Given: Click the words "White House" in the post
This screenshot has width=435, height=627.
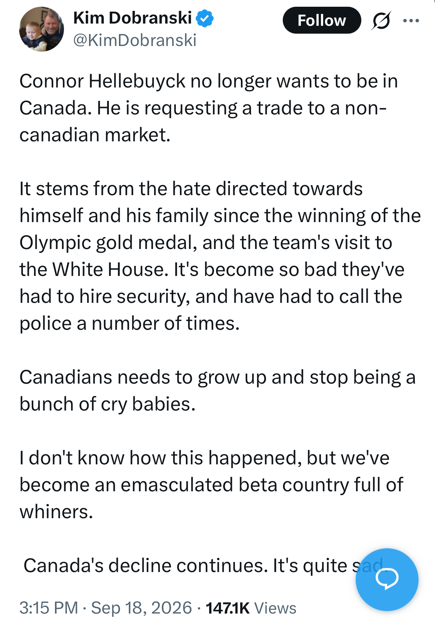Looking at the screenshot, I should click(110, 270).
